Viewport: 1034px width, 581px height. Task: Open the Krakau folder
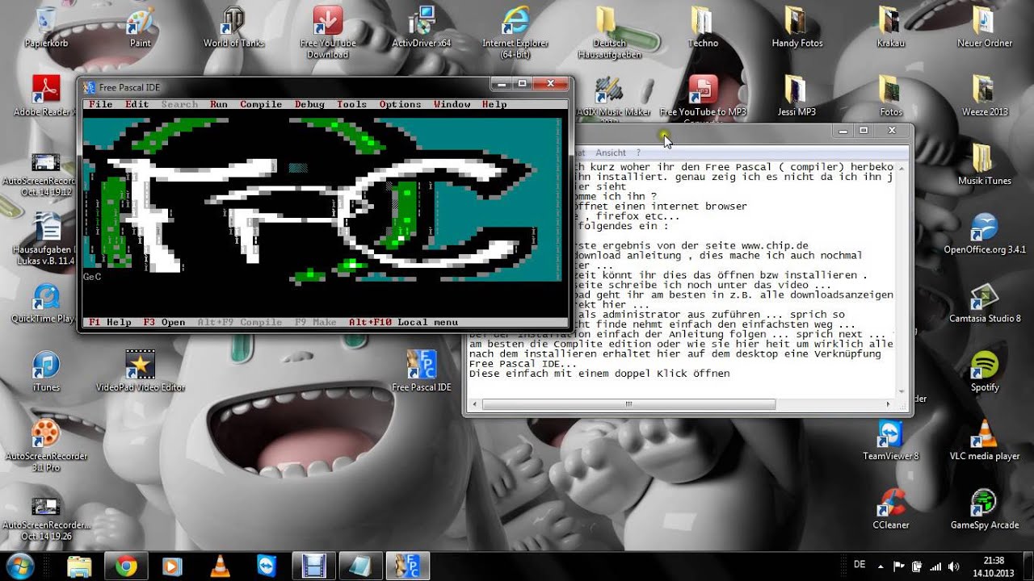point(890,27)
